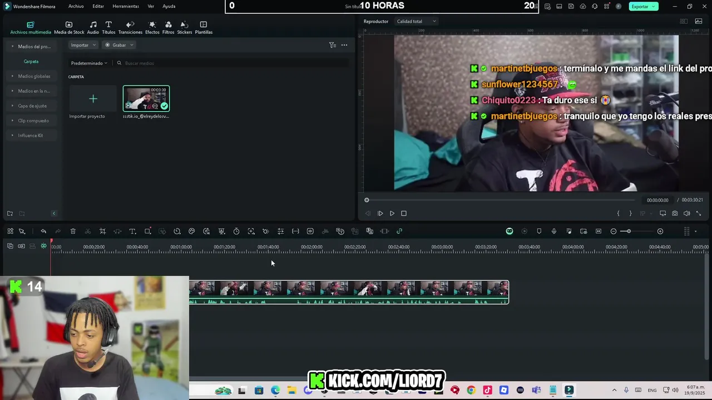Viewport: 712px width, 400px height.
Task: Open the Grabar dropdown
Action: pos(119,45)
